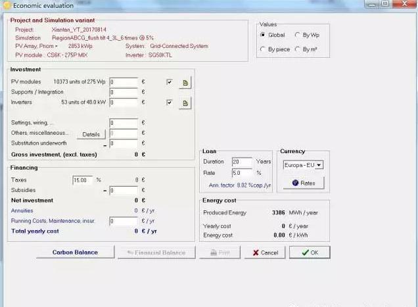Viewport: 418px width, 307px height.
Task: Click the loan Duration years field
Action: pos(242,162)
